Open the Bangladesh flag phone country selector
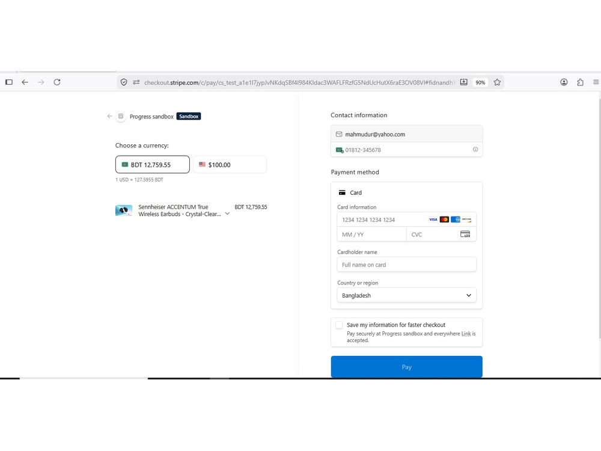This screenshot has width=601, height=451. pos(340,150)
